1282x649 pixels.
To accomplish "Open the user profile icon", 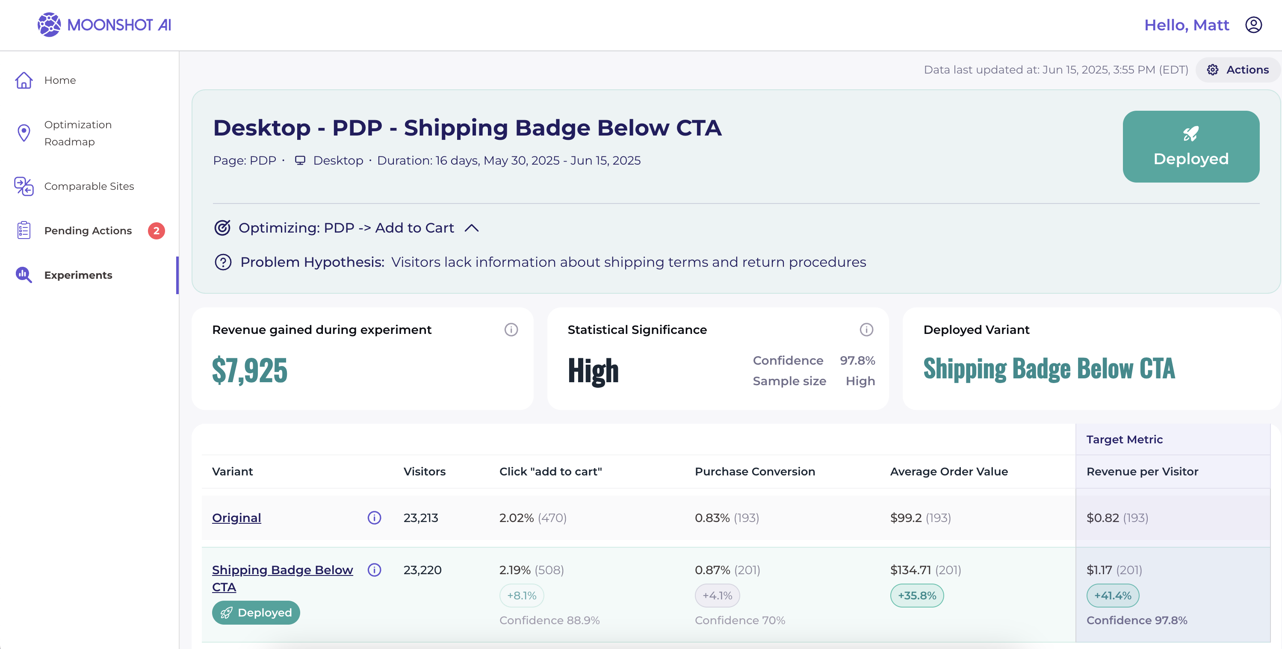I will (x=1253, y=24).
